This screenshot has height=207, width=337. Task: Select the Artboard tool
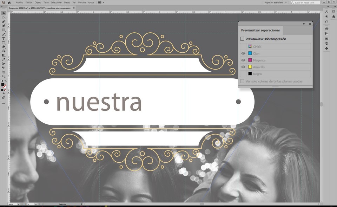pos(4,72)
